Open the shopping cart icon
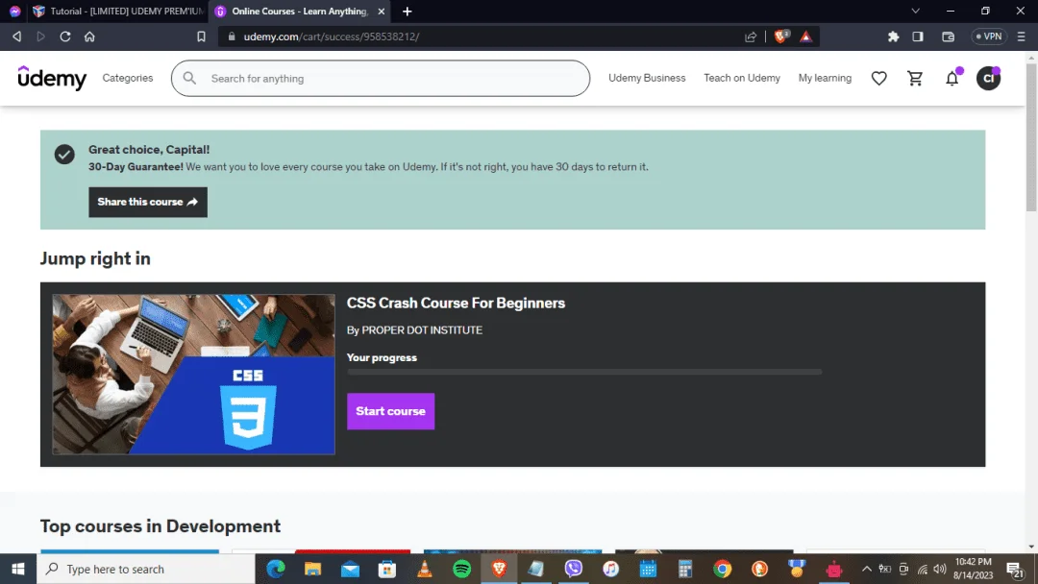Viewport: 1038px width, 584px height. click(x=915, y=78)
